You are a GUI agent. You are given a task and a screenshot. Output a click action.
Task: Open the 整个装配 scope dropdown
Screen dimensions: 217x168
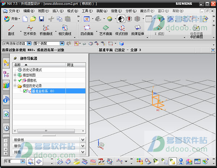[62, 43]
